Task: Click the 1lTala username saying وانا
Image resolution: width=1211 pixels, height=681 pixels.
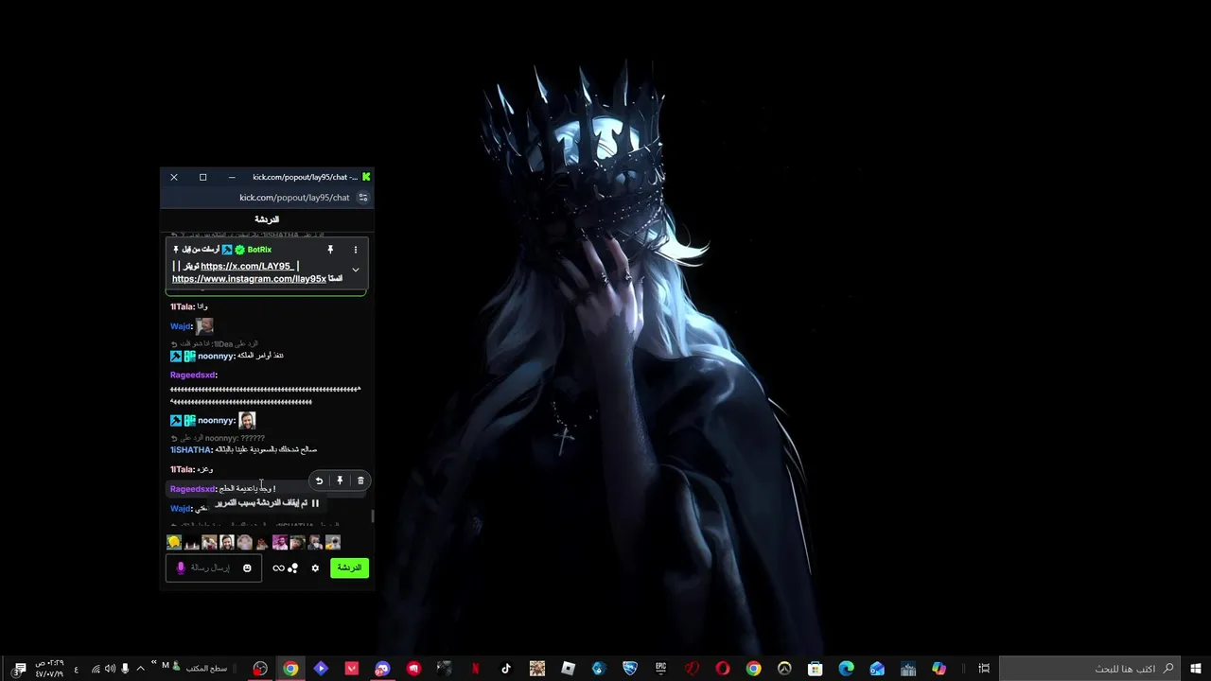Action: 182,306
